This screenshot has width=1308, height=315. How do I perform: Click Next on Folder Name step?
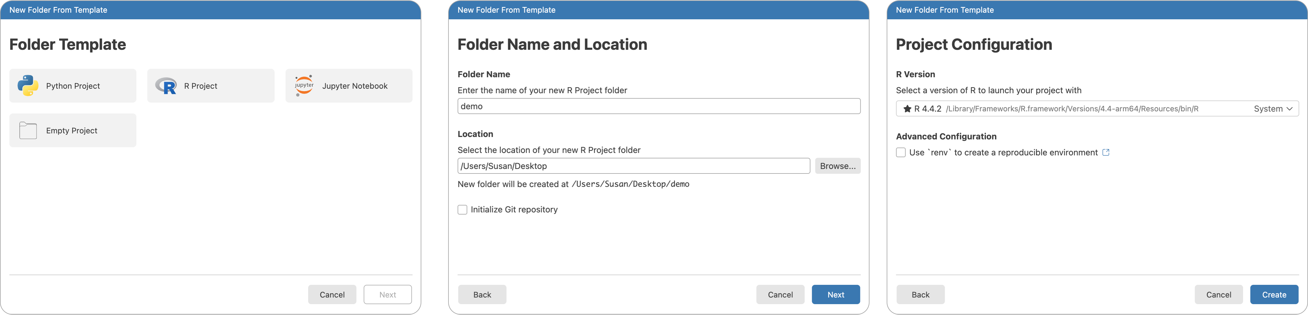(x=835, y=294)
